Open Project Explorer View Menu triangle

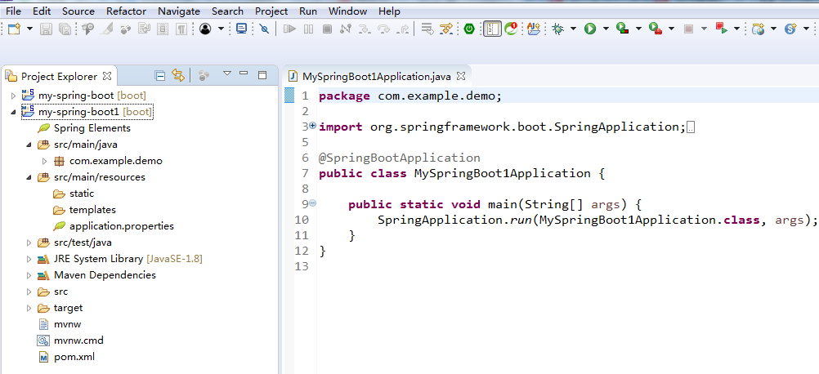226,74
